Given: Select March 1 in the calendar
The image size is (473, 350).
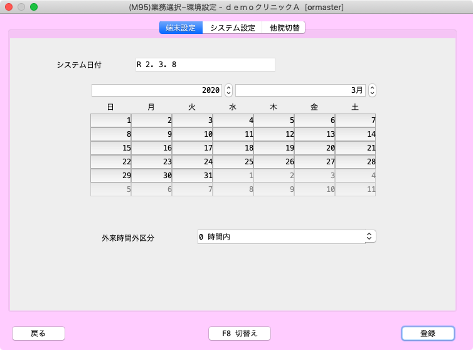Looking at the screenshot, I should [x=111, y=120].
